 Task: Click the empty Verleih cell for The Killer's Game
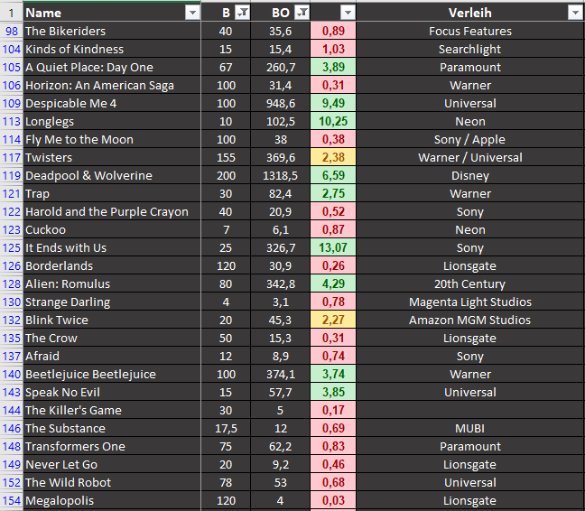(x=470, y=410)
